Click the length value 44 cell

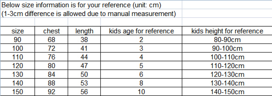84,57
